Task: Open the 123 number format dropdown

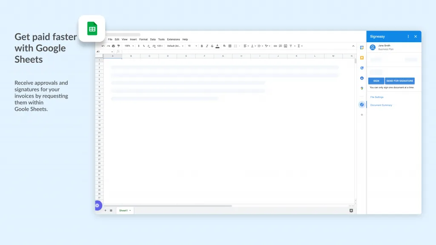Action: 160,46
